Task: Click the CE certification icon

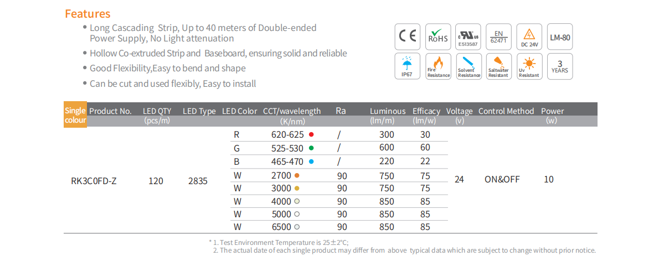Action: (x=408, y=36)
